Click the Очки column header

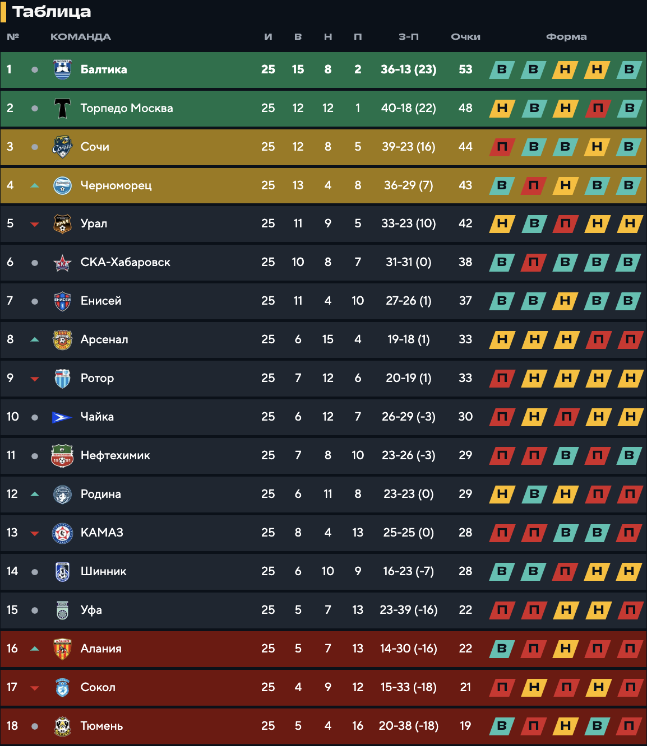coord(465,37)
